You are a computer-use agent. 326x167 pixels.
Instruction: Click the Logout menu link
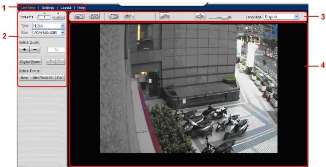click(x=66, y=8)
